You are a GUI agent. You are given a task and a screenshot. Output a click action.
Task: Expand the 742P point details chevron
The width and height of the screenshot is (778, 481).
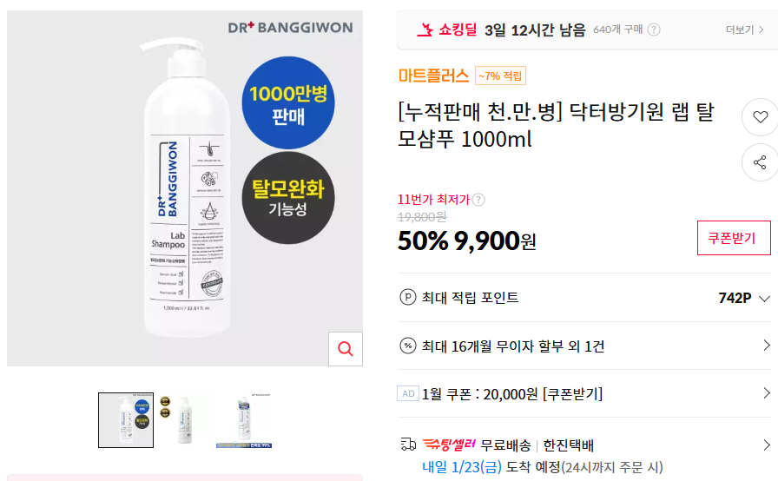click(x=765, y=299)
